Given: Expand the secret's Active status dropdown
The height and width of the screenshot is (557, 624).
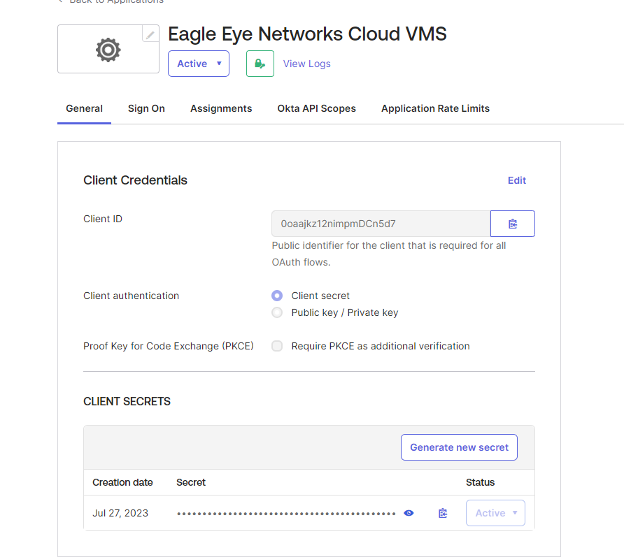Looking at the screenshot, I should coord(495,513).
